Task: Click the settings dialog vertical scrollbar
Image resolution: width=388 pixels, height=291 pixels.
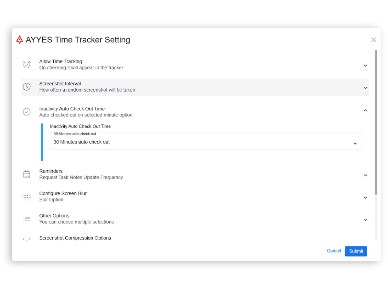Action: pos(376,122)
